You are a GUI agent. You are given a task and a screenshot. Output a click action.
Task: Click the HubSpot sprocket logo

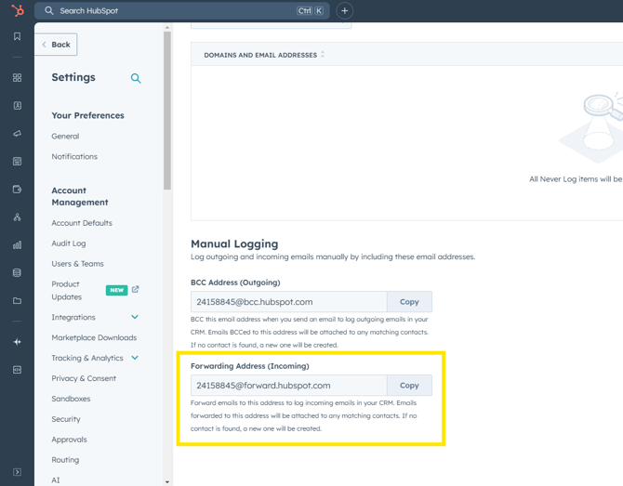point(17,11)
